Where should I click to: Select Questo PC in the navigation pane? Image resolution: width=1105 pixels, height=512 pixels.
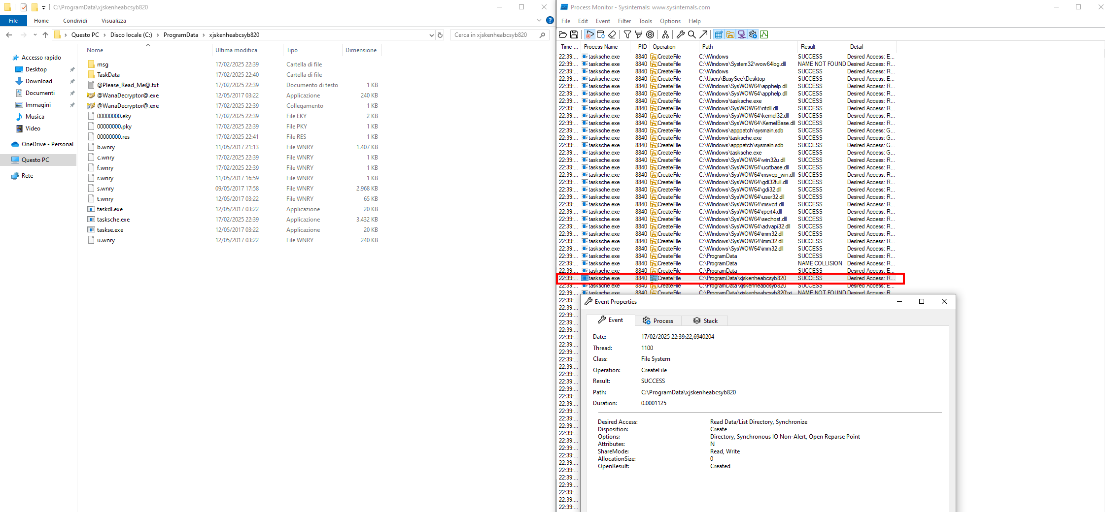coord(38,160)
